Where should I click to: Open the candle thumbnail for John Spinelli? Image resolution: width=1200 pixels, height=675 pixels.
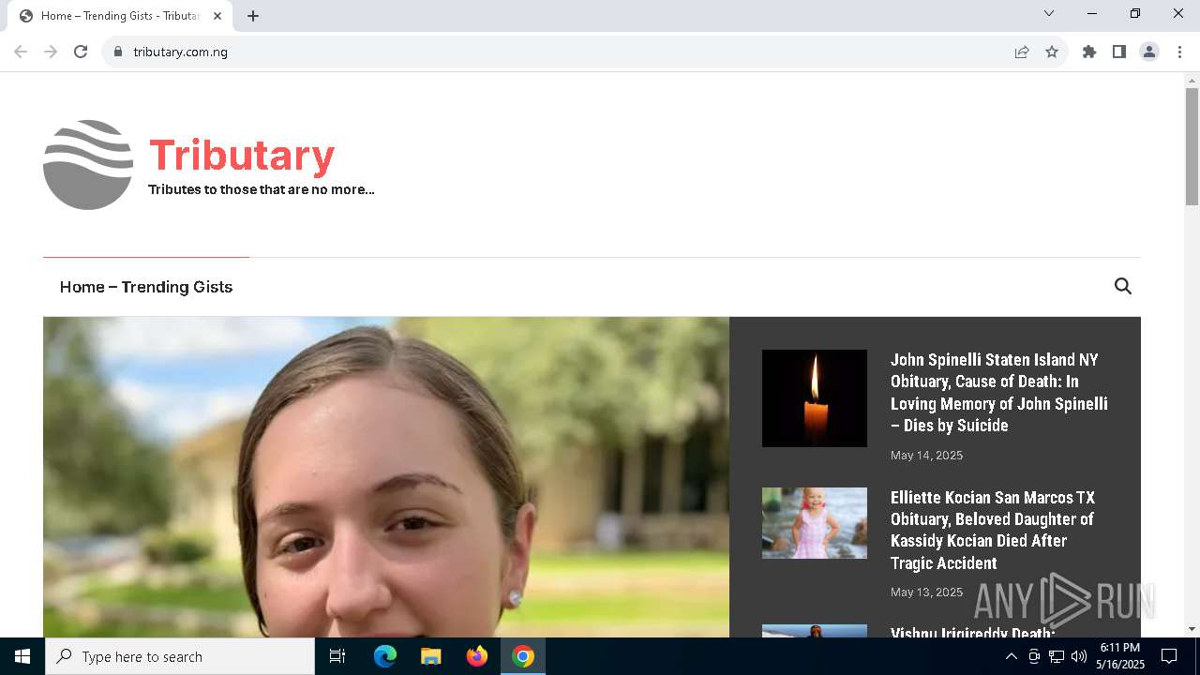point(815,398)
